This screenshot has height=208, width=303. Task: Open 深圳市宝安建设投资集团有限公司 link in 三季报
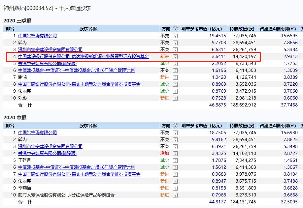[x=50, y=49]
